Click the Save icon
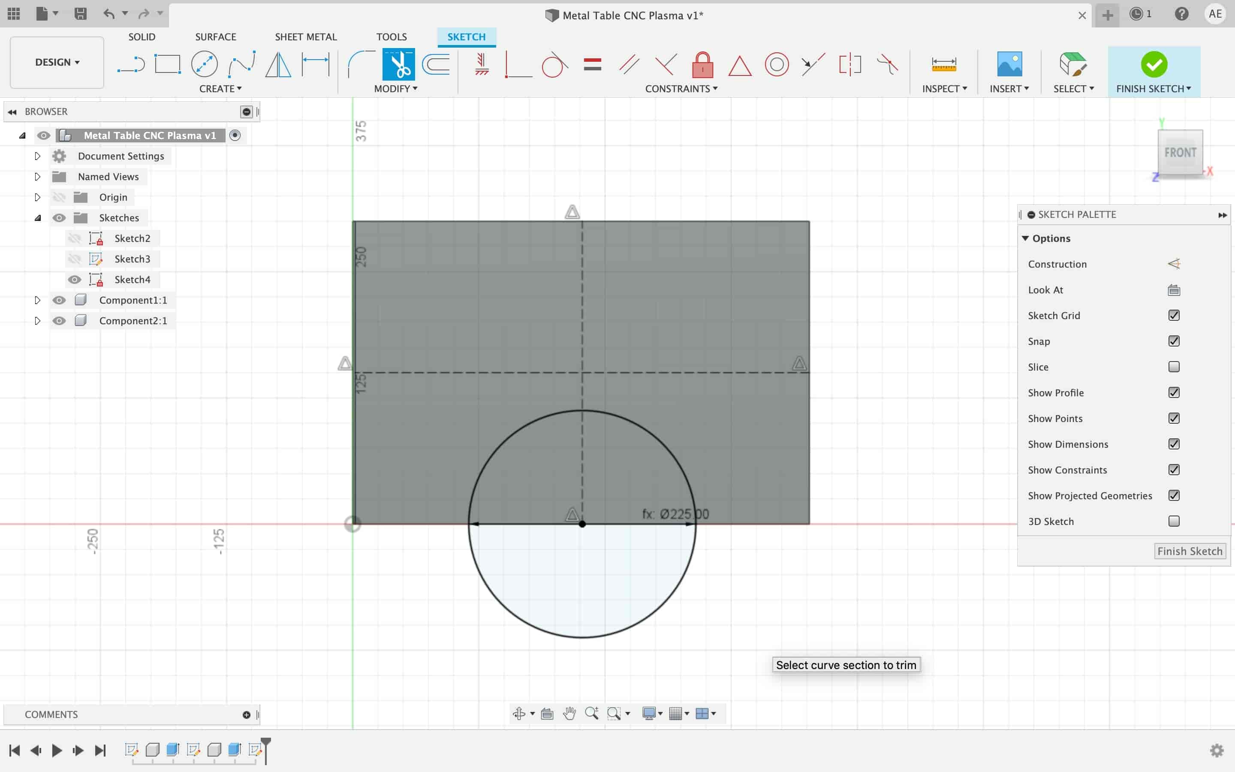 (81, 13)
